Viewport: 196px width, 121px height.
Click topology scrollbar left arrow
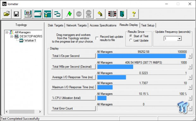(x=7, y=112)
